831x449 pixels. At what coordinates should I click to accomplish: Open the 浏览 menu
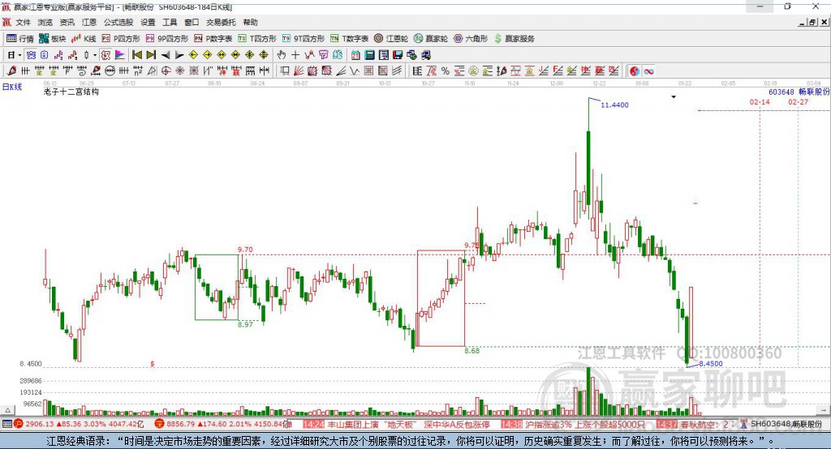[x=45, y=22]
